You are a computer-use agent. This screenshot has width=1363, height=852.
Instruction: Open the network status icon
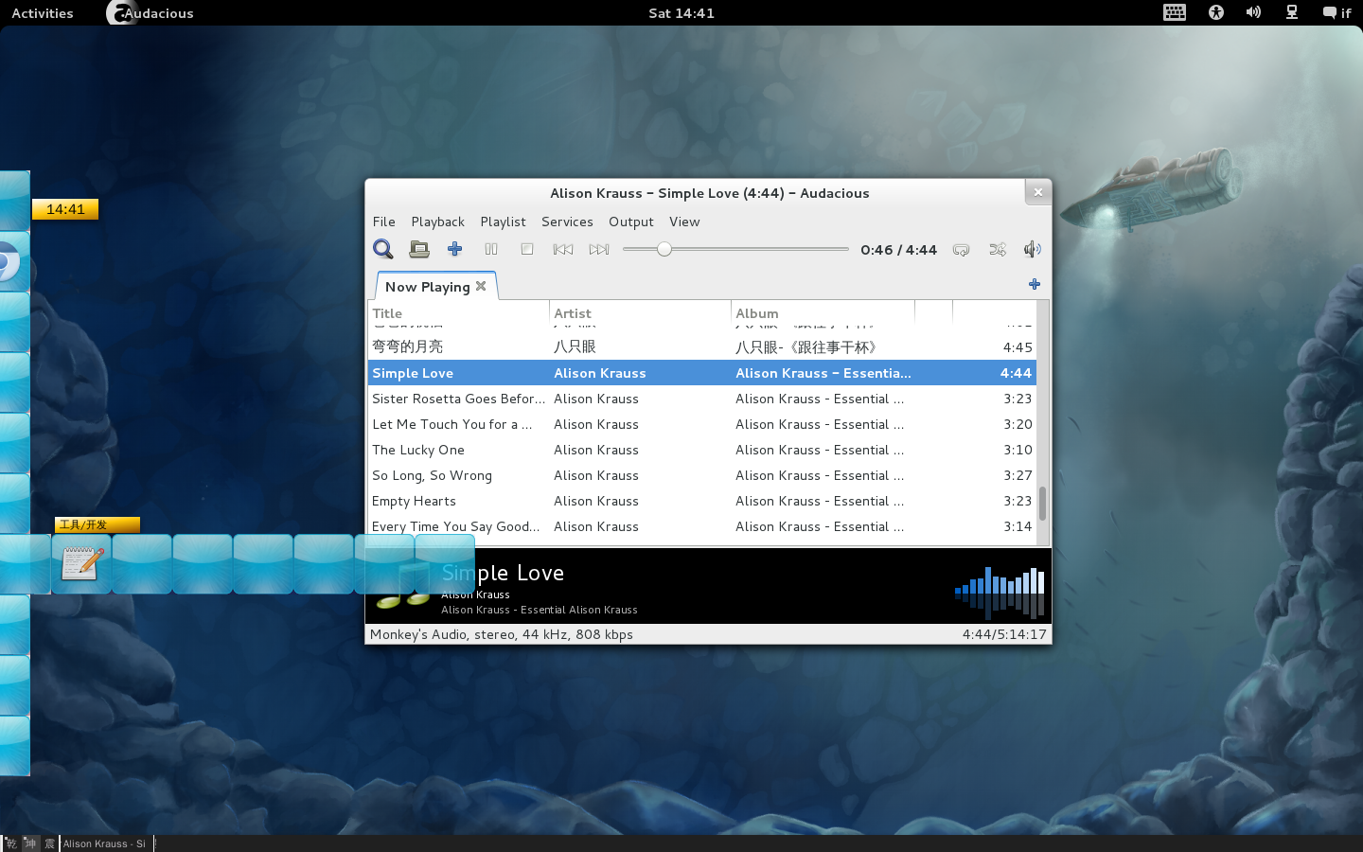[1291, 12]
